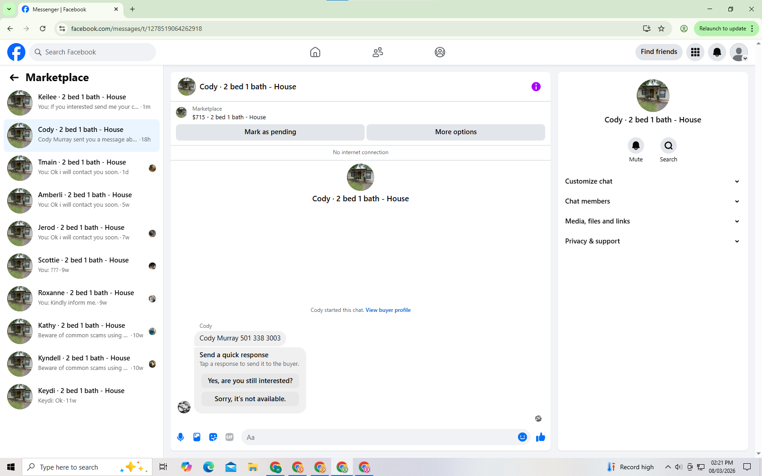Image resolution: width=762 pixels, height=476 pixels.
Task: Expand Privacy & support section
Action: [653, 241]
